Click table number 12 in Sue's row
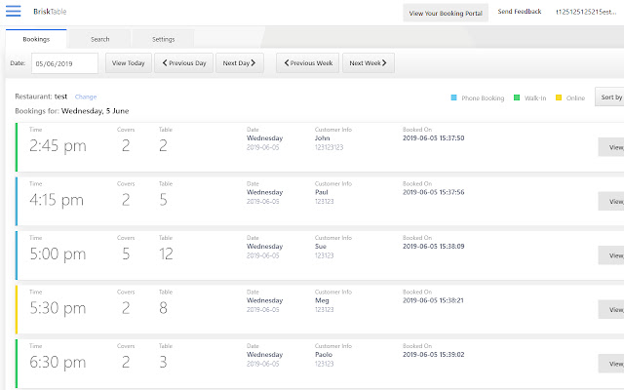The image size is (624, 390). point(166,253)
